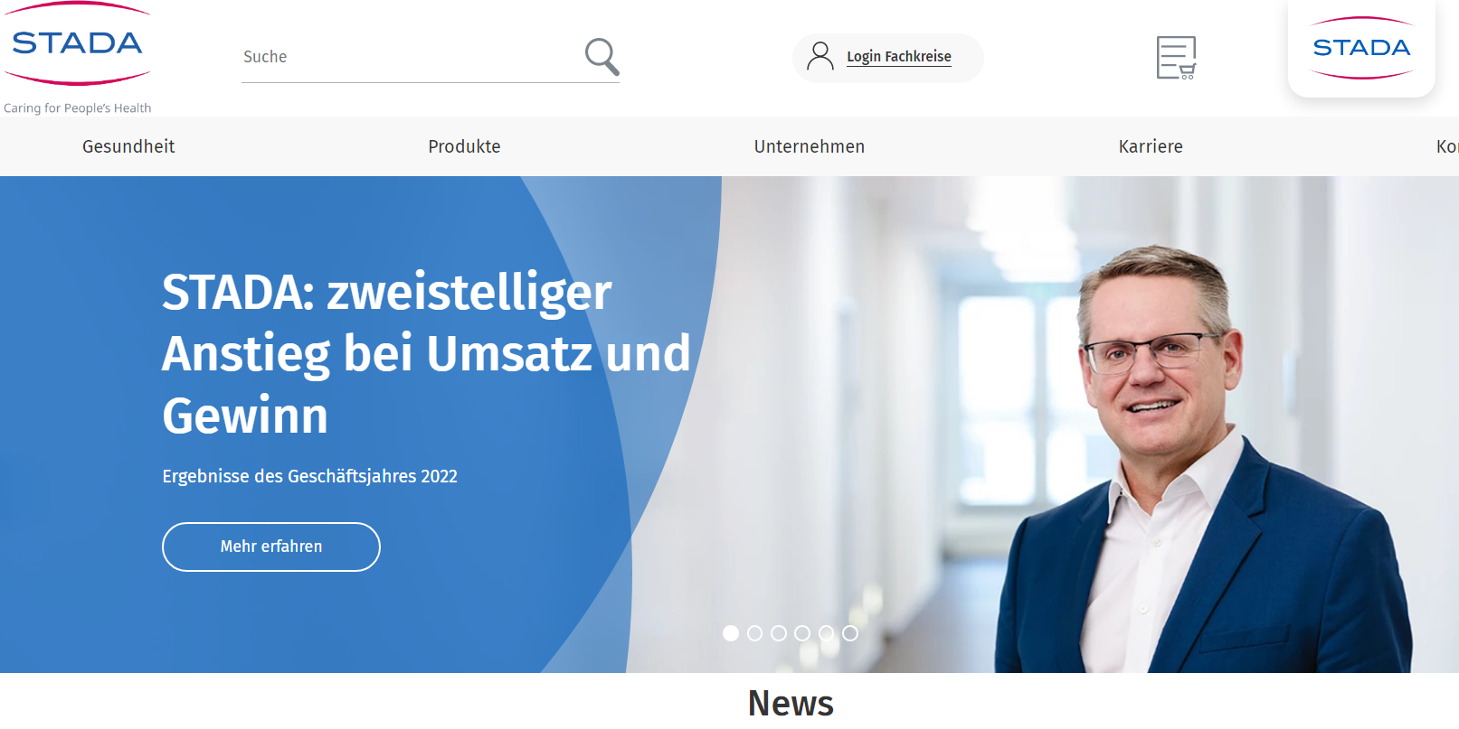
Task: Select the last carousel slide dot
Action: (850, 633)
